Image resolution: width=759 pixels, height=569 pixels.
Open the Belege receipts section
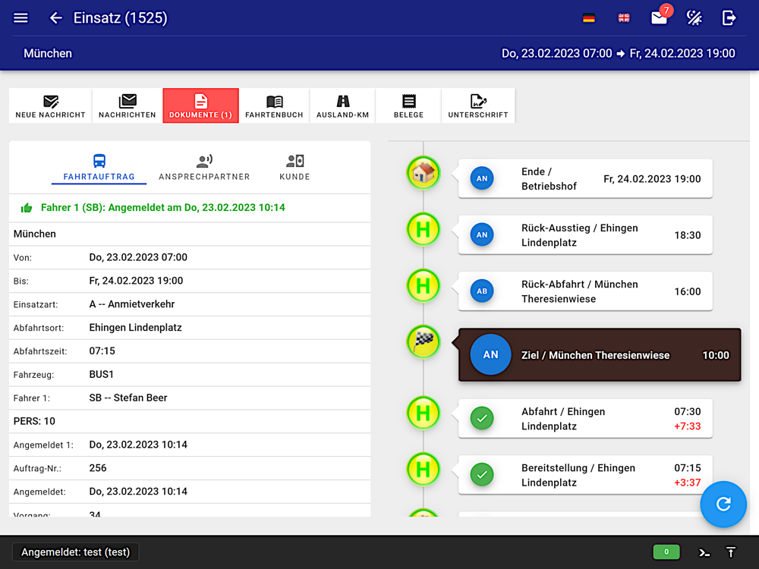coord(408,105)
